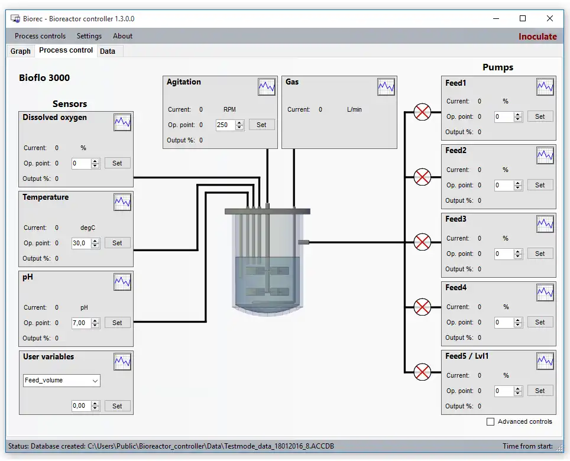Click the Feed1 op. point input field
Image resolution: width=570 pixels, height=461 pixels.
point(504,117)
